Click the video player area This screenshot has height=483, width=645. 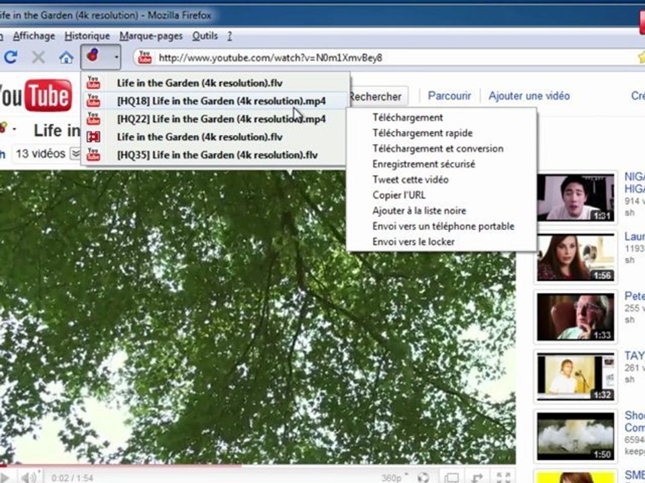pyautogui.click(x=257, y=317)
